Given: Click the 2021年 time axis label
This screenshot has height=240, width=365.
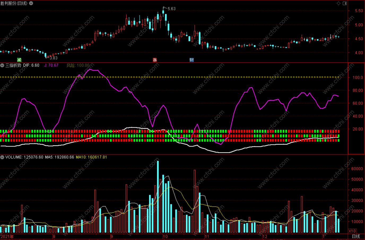Looking at the screenshot, I should 7,236.
